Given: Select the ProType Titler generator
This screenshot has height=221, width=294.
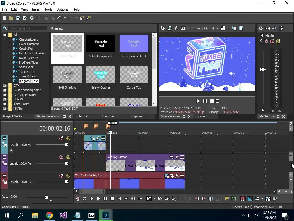Looking at the screenshot, I should tap(28, 62).
